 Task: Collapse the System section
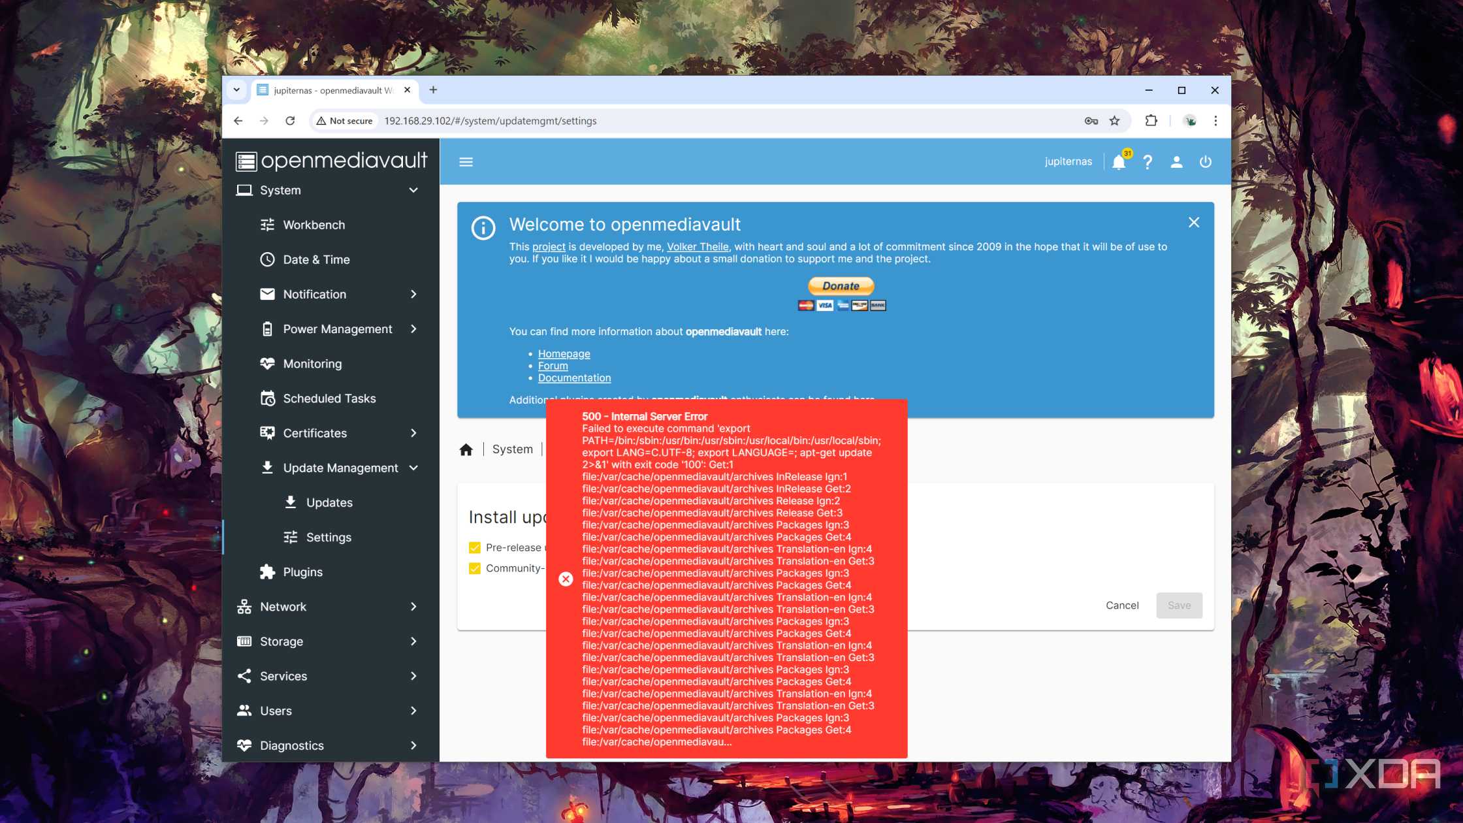coord(413,190)
